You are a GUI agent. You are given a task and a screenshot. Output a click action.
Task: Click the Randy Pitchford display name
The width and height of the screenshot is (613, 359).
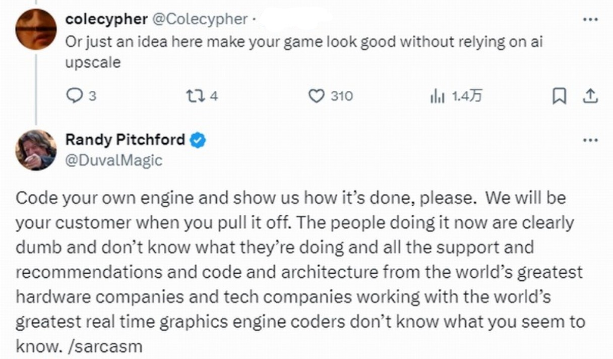tap(126, 139)
